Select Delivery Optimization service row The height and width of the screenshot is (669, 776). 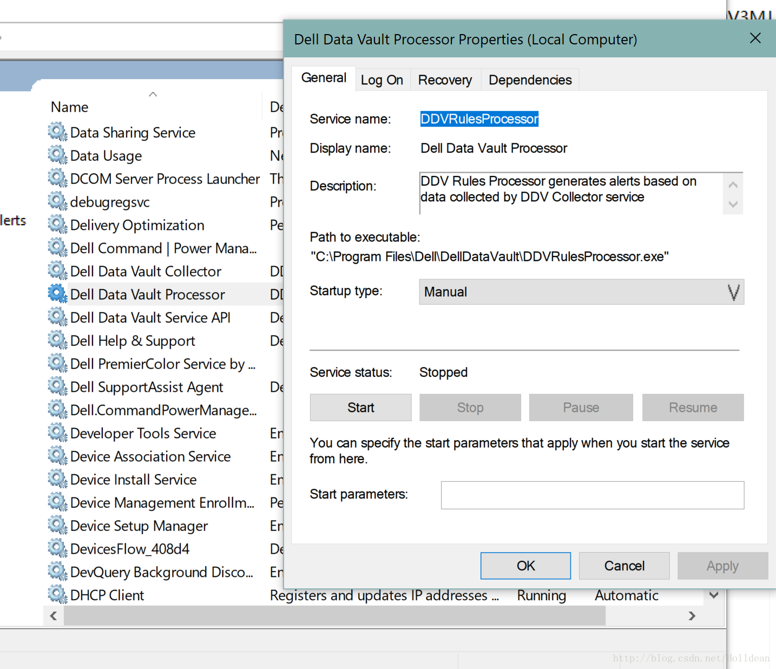165,225
